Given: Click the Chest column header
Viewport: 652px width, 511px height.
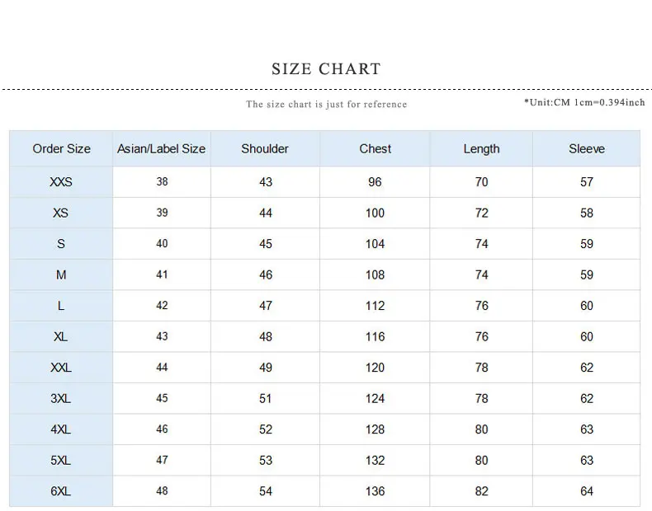Looking at the screenshot, I should point(375,148).
